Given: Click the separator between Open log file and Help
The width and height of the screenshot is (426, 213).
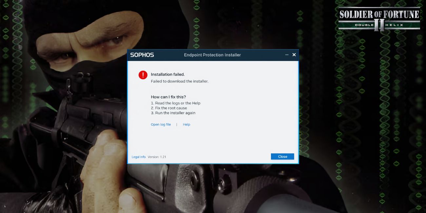Looking at the screenshot, I should click(177, 125).
